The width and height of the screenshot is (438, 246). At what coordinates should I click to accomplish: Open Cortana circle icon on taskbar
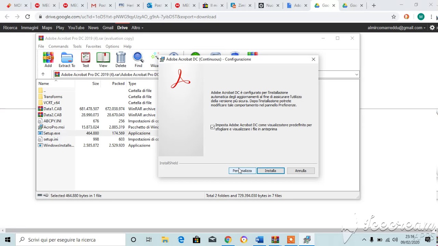coord(133,240)
